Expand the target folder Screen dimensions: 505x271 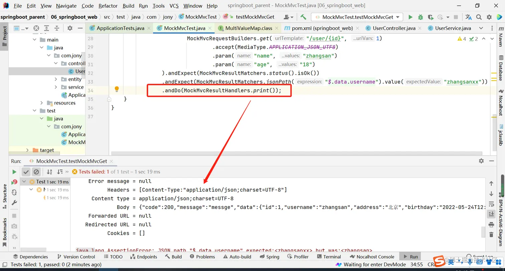[27, 150]
